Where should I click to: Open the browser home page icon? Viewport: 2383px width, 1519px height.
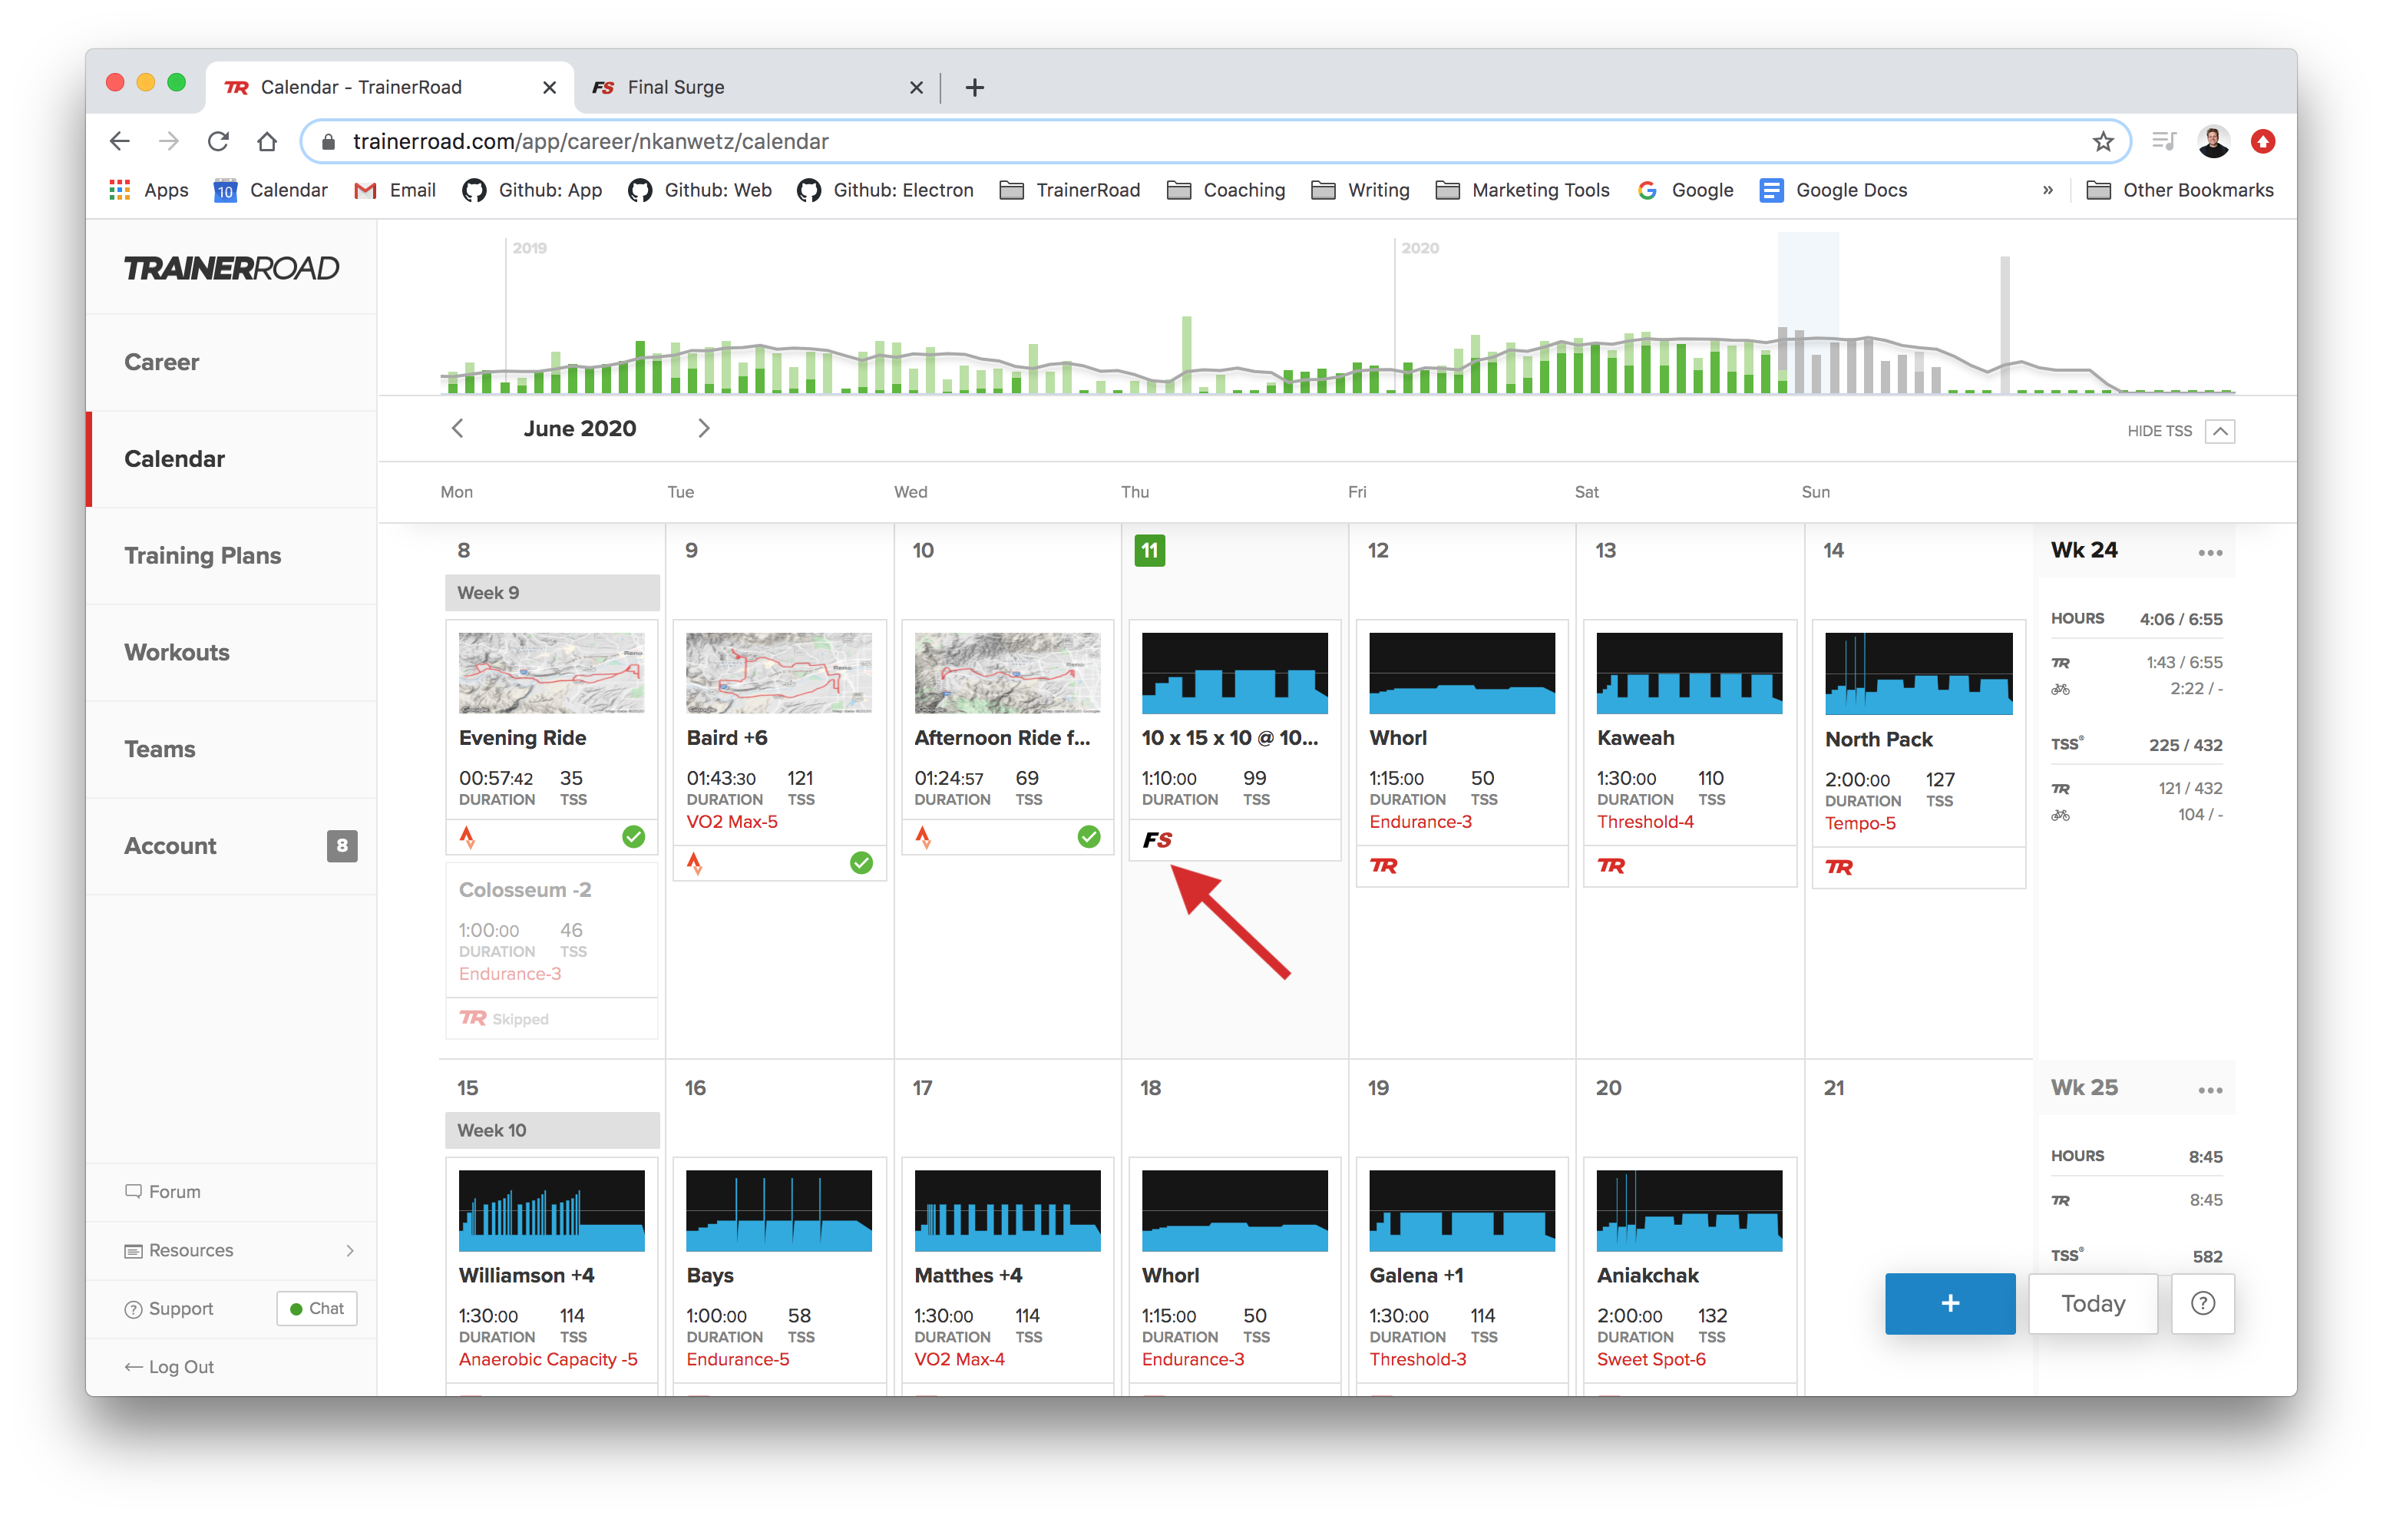[267, 141]
